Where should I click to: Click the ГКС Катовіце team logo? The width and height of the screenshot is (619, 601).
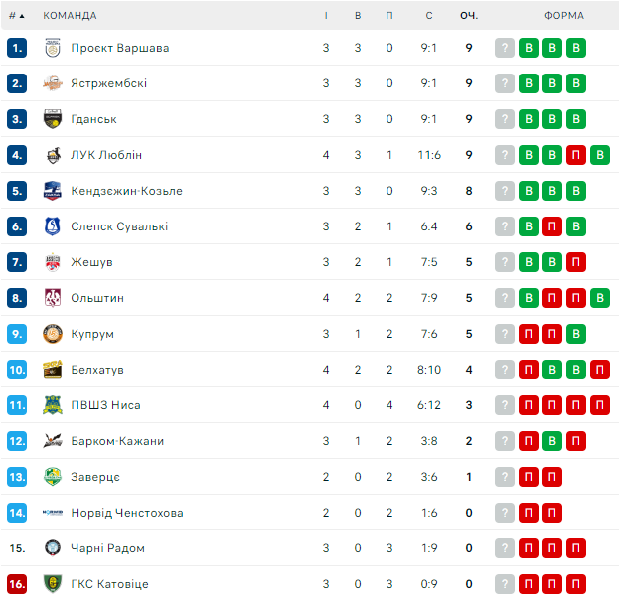[53, 584]
